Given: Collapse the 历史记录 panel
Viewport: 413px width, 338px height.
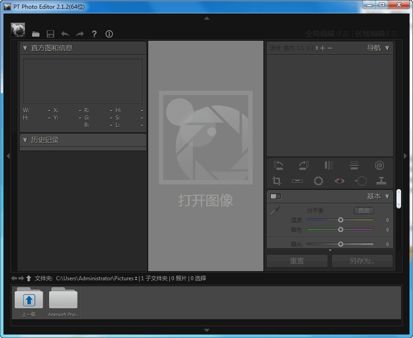Looking at the screenshot, I should point(25,140).
